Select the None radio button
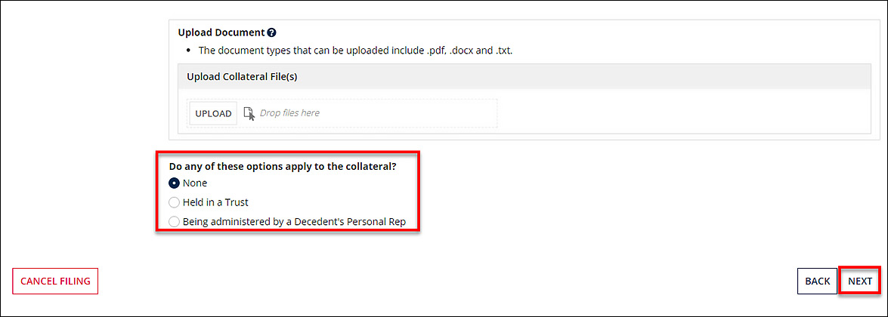 pyautogui.click(x=175, y=183)
